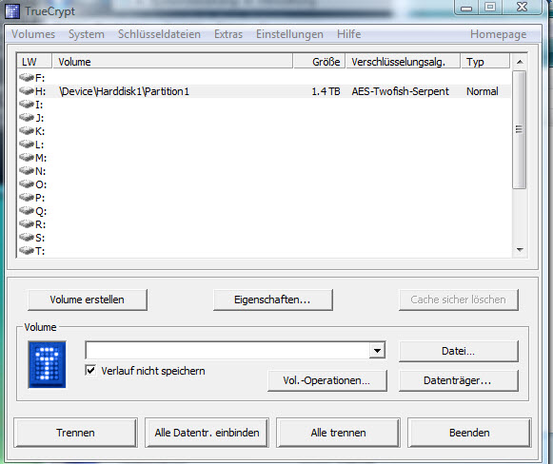The width and height of the screenshot is (553, 464).
Task: Click the 1.4 TB size cell
Action: (326, 91)
